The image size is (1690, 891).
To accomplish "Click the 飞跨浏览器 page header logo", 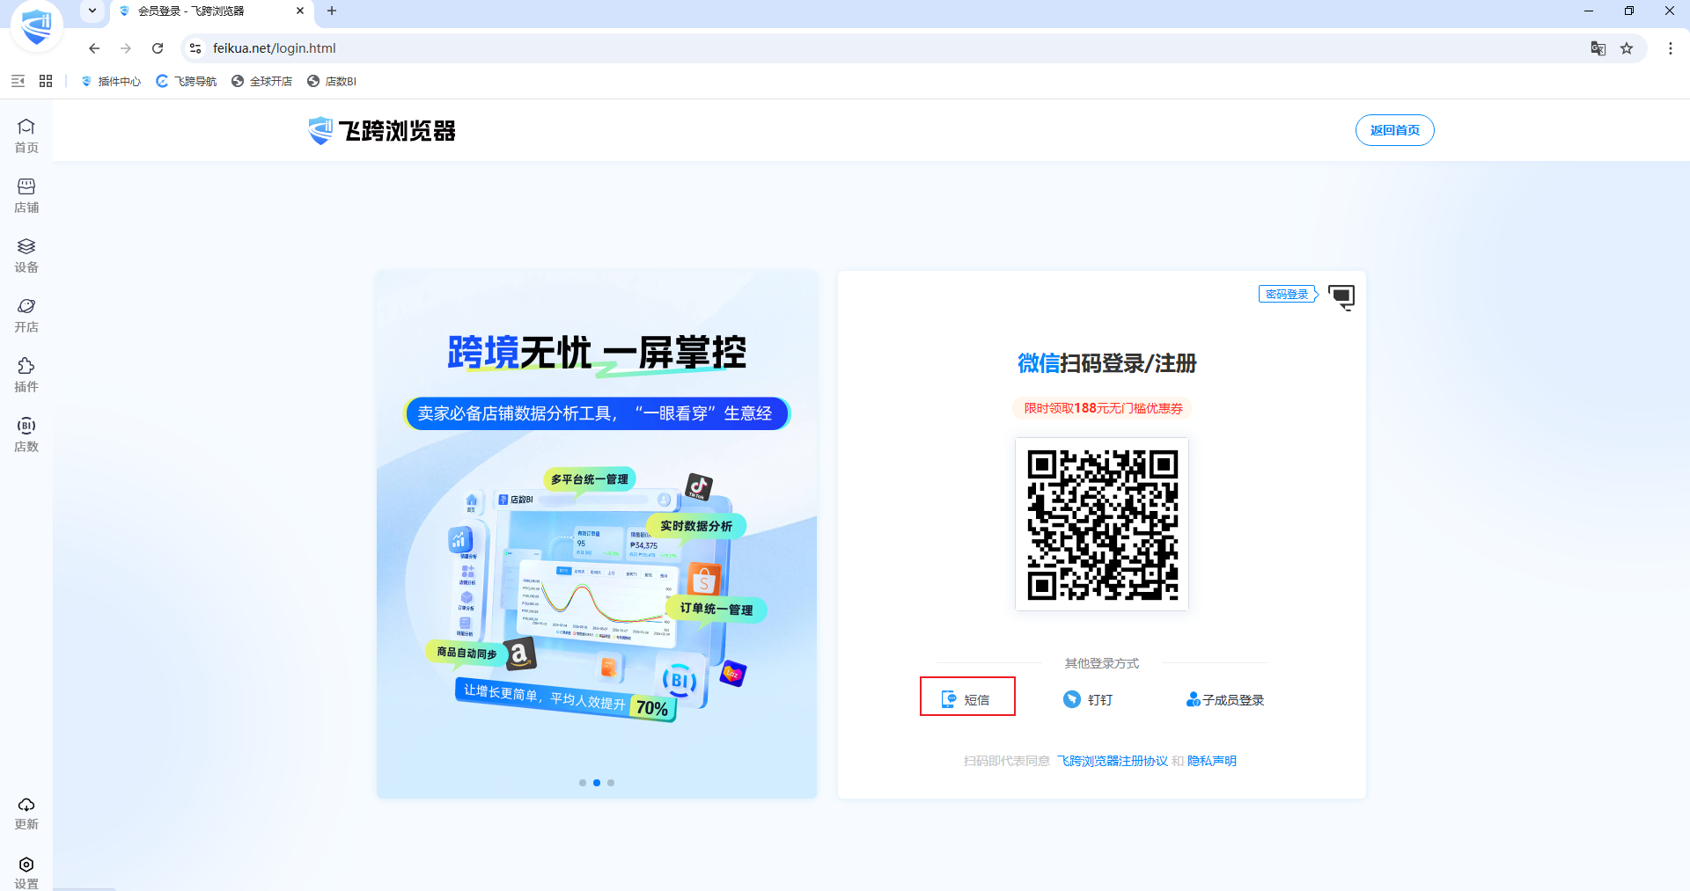I will click(382, 130).
